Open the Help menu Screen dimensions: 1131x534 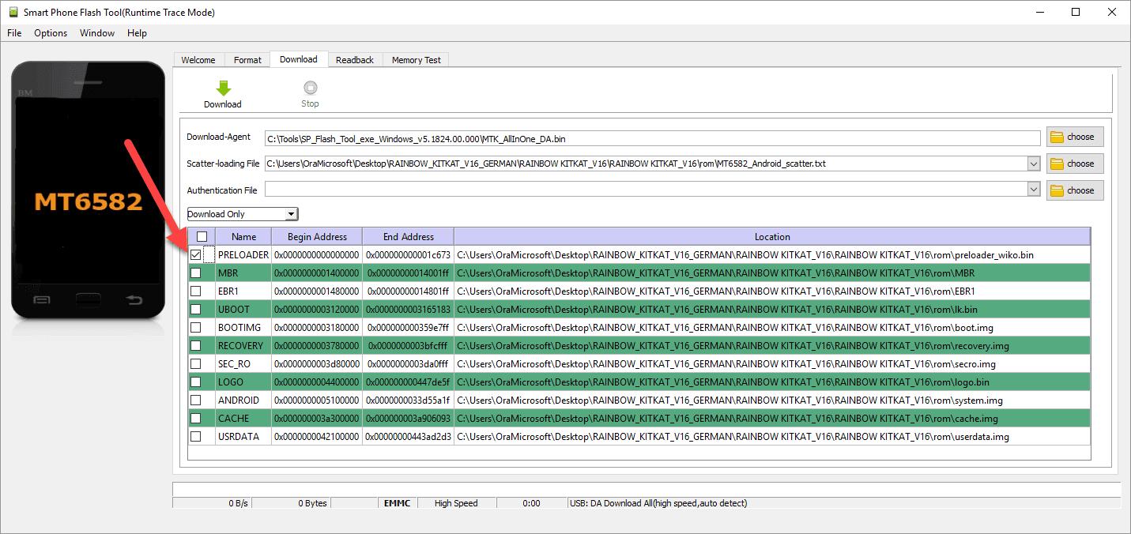[x=138, y=33]
